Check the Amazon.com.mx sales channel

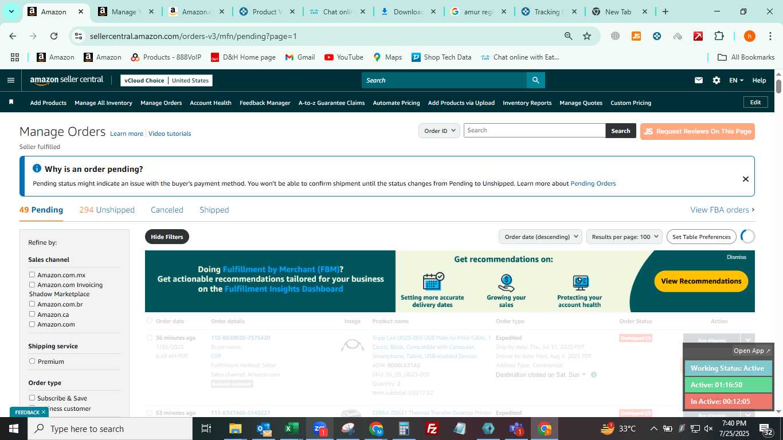[32, 275]
